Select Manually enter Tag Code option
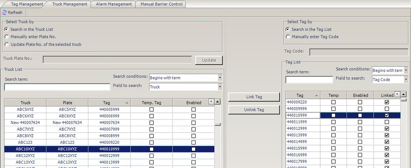The width and height of the screenshot is (411, 168). coord(288,37)
